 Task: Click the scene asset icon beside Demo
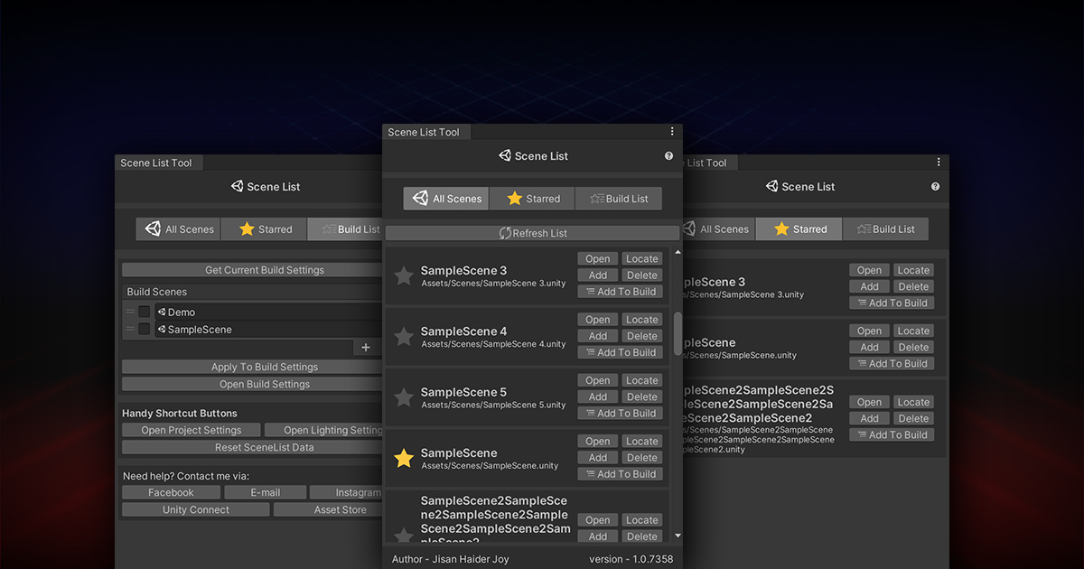point(161,312)
